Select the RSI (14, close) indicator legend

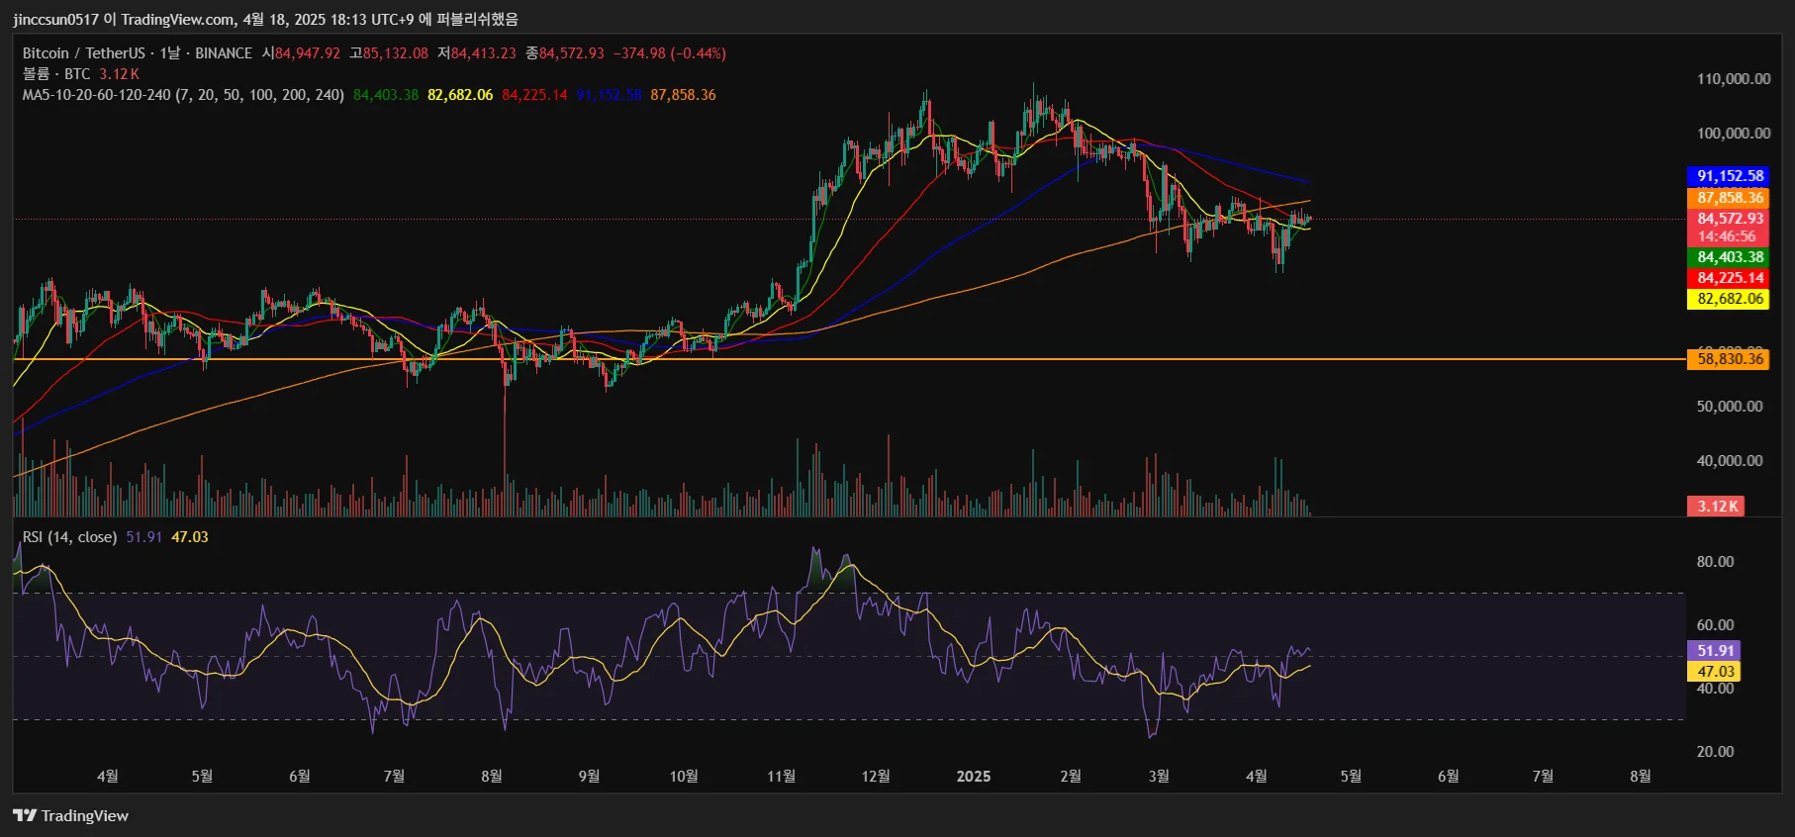point(69,537)
